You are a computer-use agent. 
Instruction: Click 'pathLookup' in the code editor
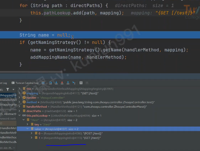tap(57, 13)
